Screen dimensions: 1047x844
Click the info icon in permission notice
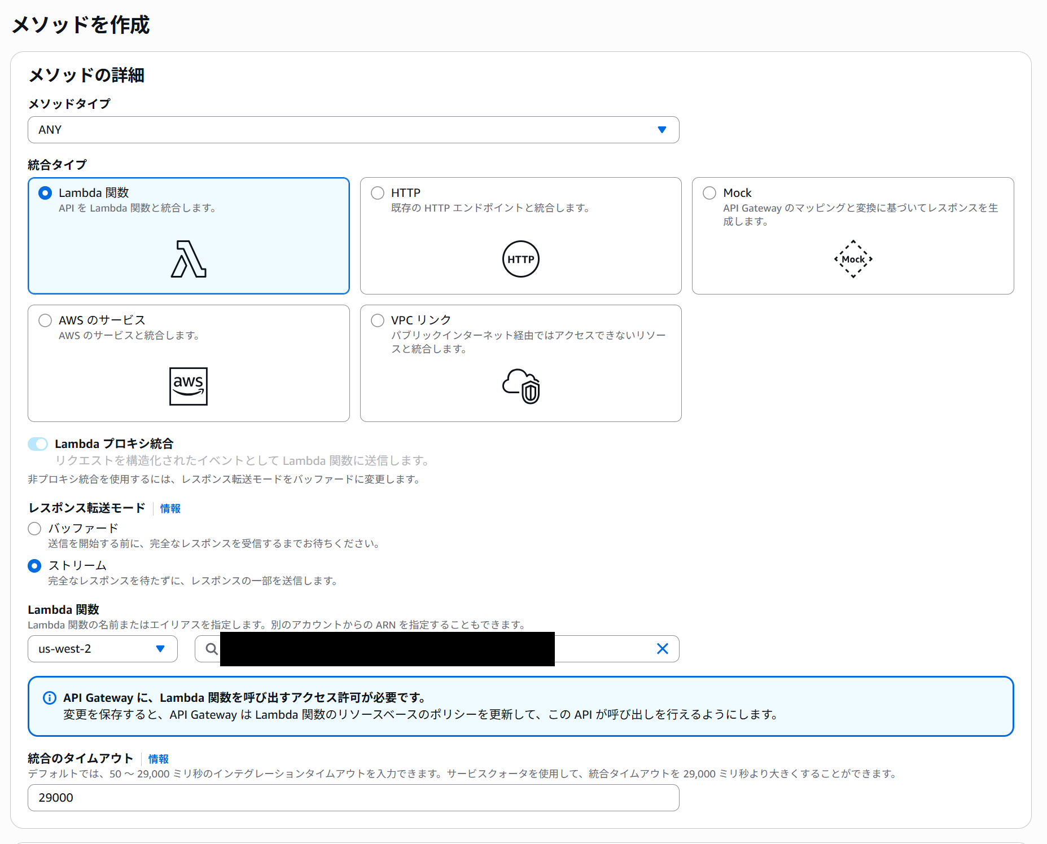pos(50,698)
